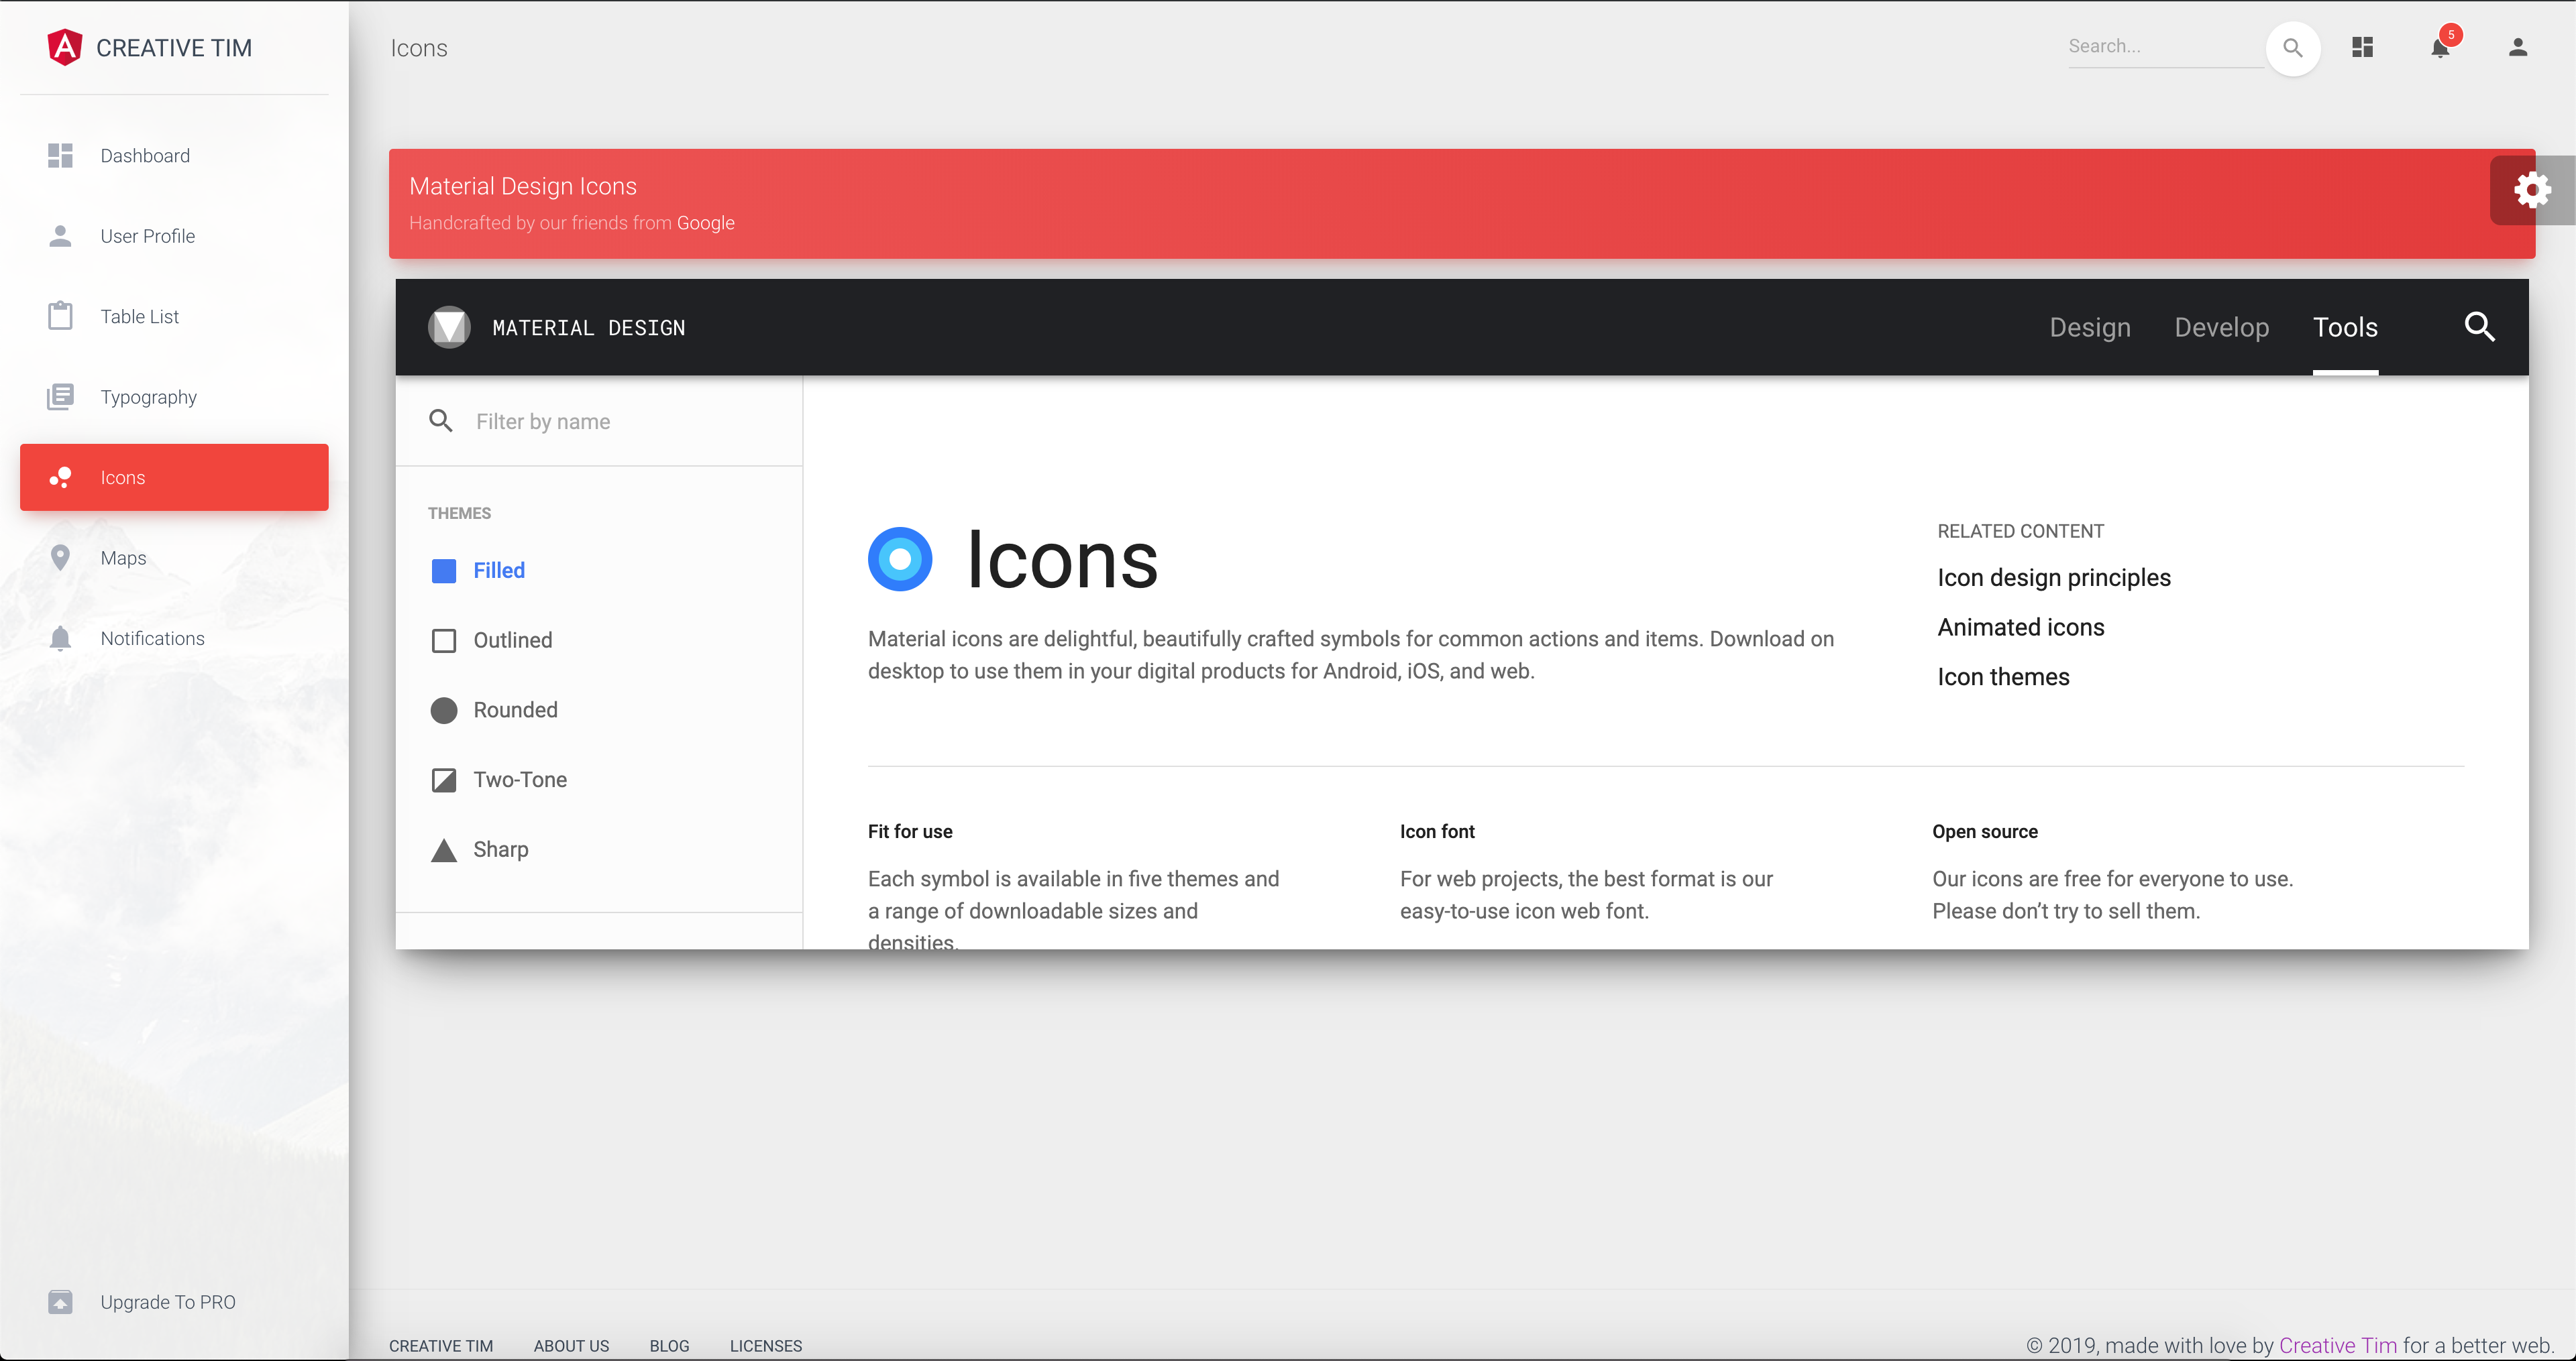Click the grid/apps icon in top bar
Screen dimensions: 2576x1361
2365,46
